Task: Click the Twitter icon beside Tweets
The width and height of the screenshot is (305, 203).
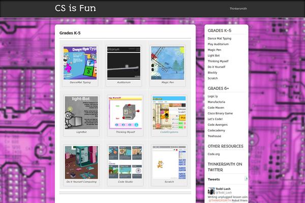Action: pyautogui.click(x=246, y=179)
